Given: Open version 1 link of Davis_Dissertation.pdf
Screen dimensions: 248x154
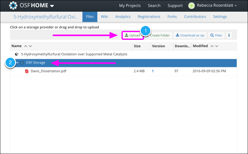Looking at the screenshot, I should click(x=153, y=71).
